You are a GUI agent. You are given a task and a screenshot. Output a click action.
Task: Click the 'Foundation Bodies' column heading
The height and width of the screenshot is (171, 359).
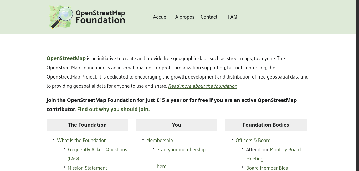(x=266, y=125)
